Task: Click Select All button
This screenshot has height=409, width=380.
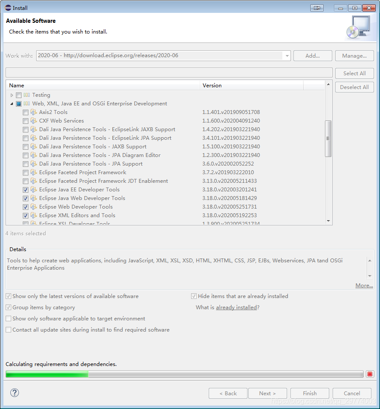Action: (x=355, y=74)
